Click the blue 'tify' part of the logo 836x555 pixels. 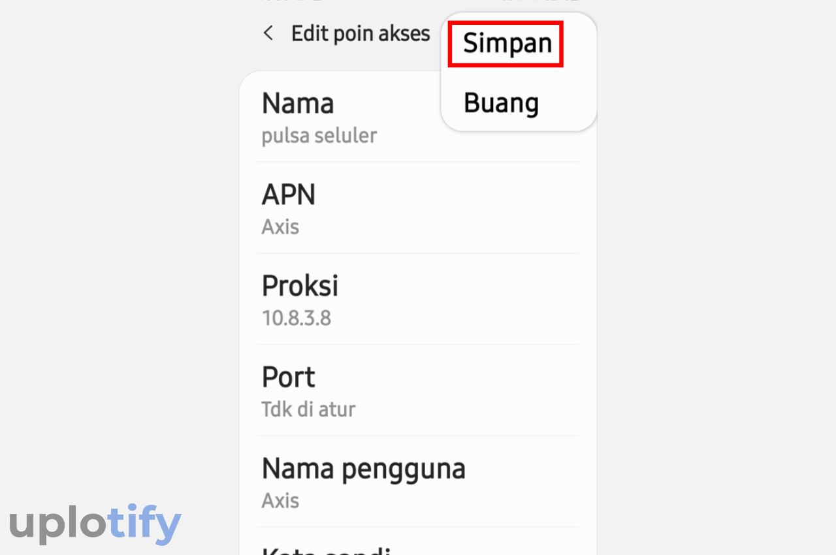(x=145, y=523)
